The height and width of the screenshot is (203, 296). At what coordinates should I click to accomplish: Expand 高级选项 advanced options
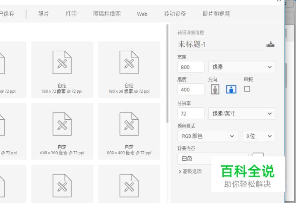(x=190, y=171)
